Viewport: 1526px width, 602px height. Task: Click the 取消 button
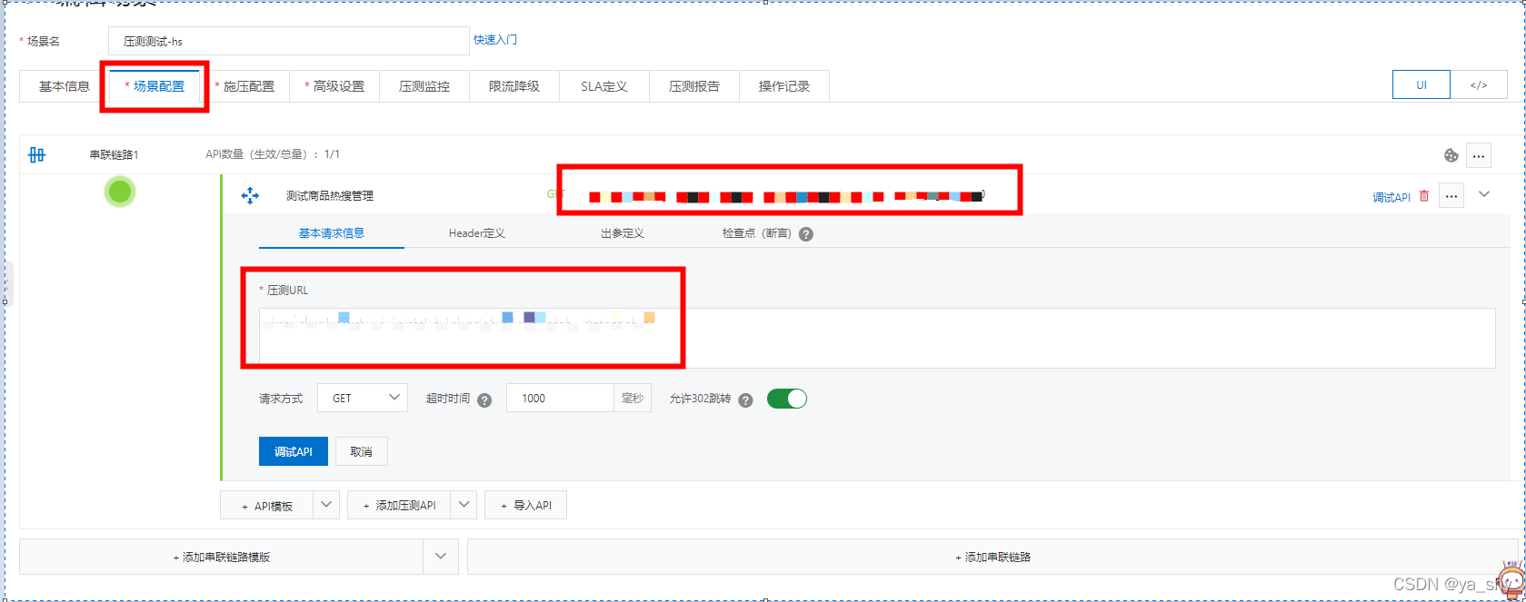(x=362, y=451)
